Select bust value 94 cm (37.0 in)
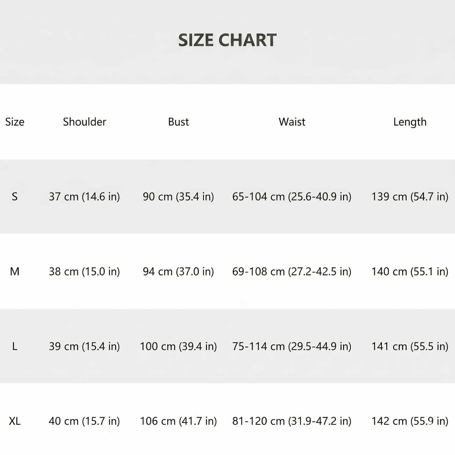The width and height of the screenshot is (455, 455). tap(179, 271)
